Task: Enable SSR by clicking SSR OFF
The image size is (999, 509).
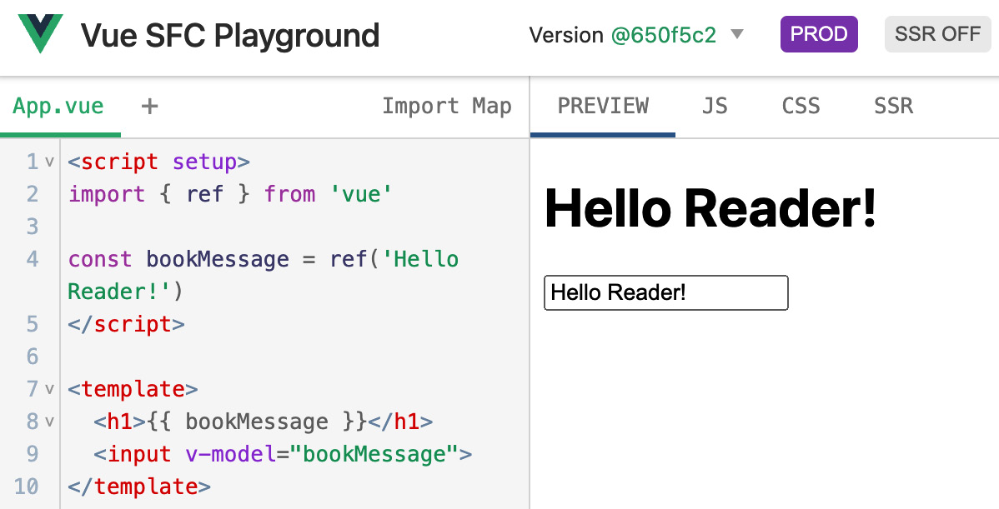Action: point(937,33)
